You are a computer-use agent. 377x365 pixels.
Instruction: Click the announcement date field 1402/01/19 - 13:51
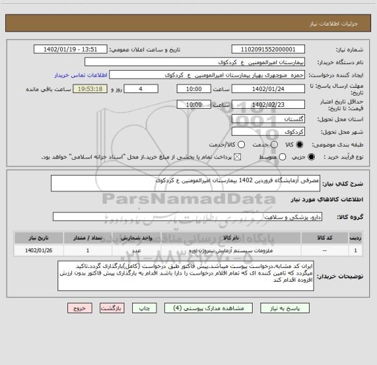[71, 49]
